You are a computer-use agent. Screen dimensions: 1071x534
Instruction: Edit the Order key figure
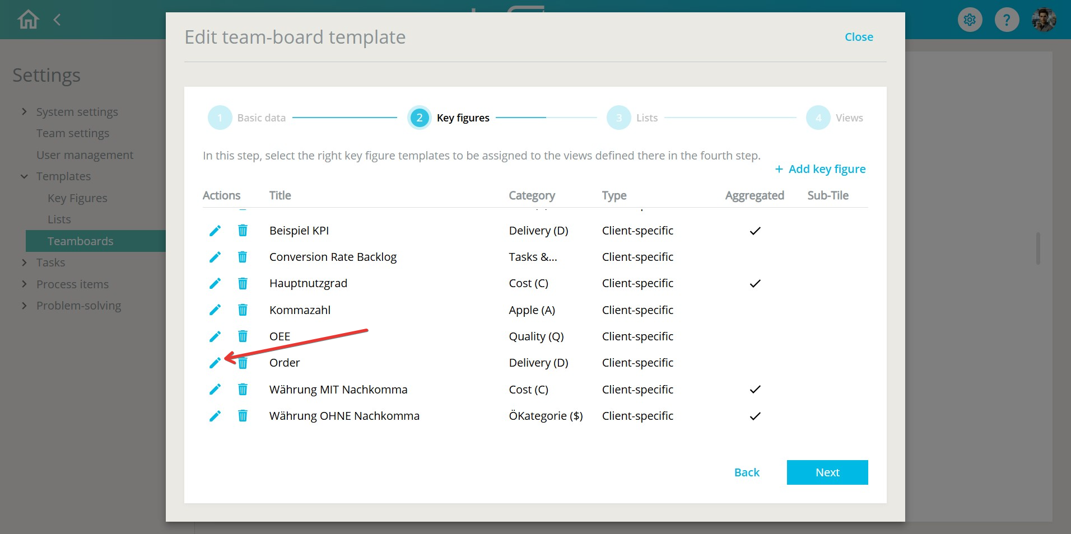[215, 363]
